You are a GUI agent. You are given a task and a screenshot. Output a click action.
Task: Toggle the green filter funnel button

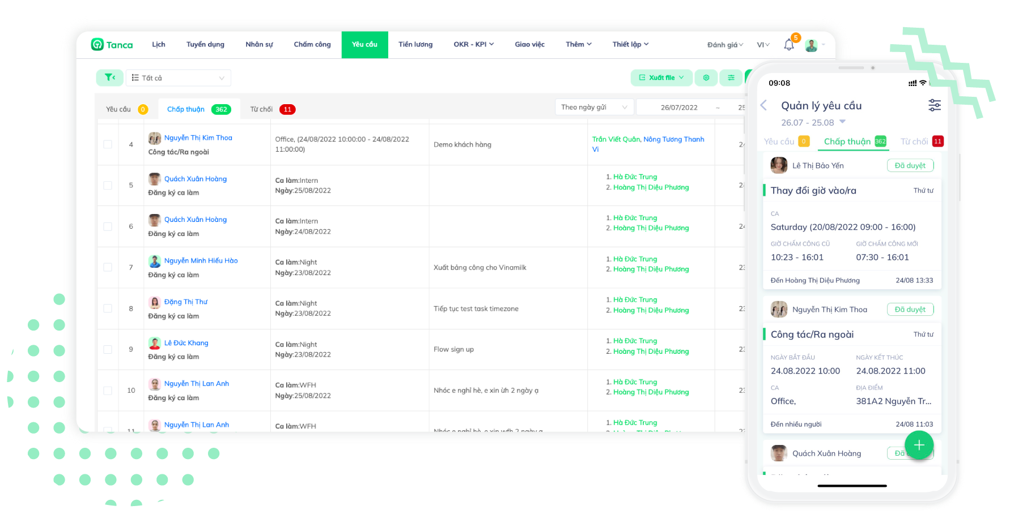pos(110,78)
